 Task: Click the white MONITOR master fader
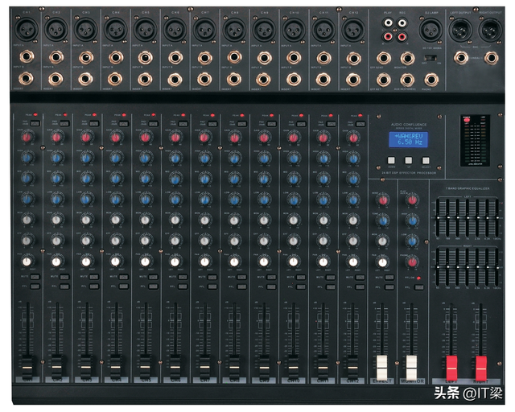[x=412, y=367]
